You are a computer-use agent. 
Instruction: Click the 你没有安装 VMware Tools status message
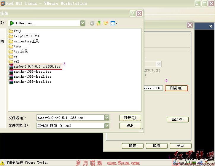click(x=26, y=163)
